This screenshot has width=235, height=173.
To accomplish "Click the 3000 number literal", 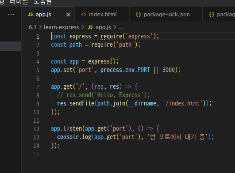I will tap(169, 70).
